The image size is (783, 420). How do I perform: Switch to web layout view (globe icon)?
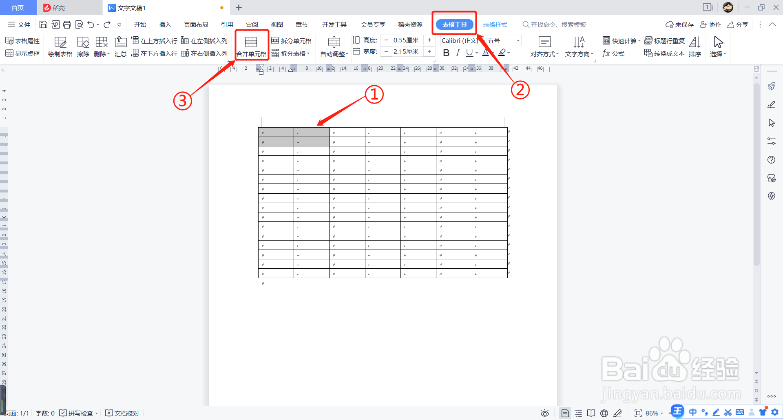[x=604, y=413]
